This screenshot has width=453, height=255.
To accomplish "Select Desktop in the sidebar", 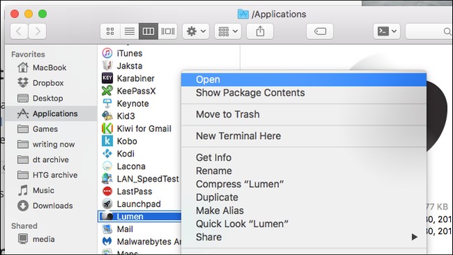I will 51,99.
